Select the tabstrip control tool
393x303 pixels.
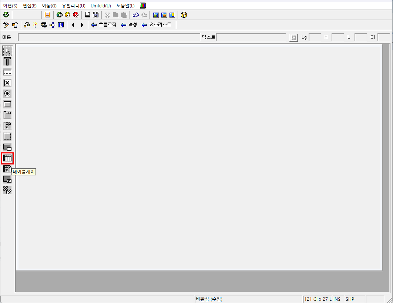(7, 115)
